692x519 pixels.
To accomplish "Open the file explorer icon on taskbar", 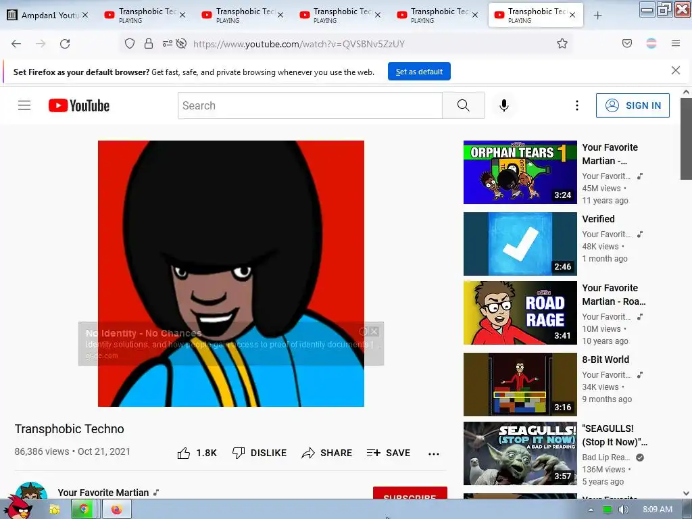I will (54, 510).
